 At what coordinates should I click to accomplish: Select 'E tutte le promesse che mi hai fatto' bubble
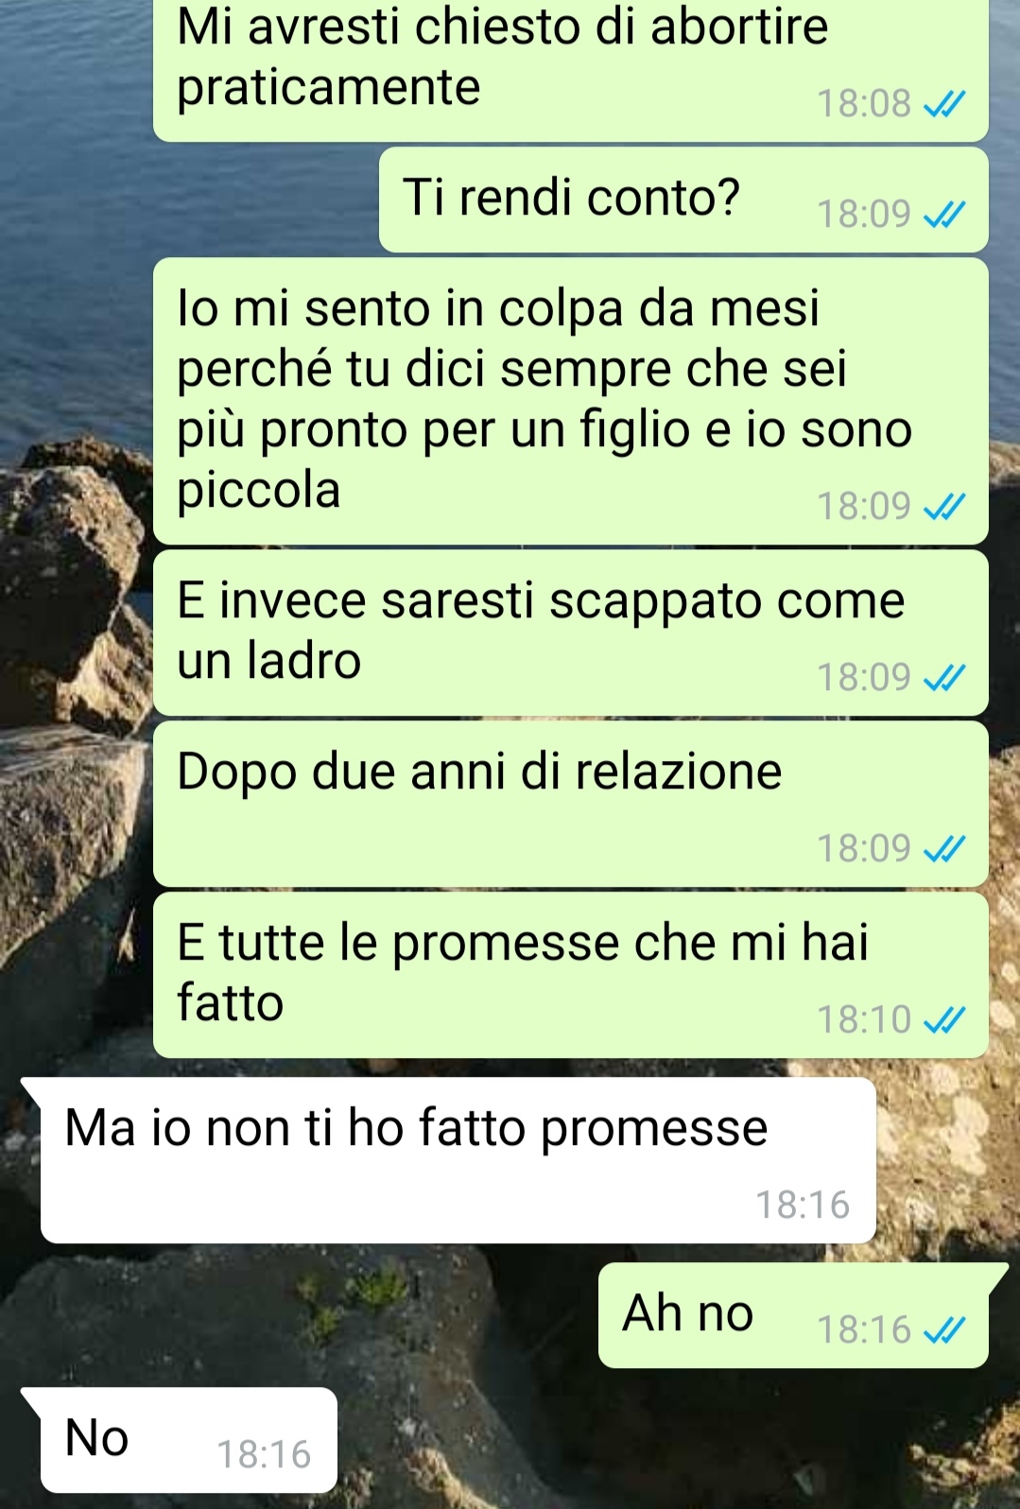tap(571, 976)
